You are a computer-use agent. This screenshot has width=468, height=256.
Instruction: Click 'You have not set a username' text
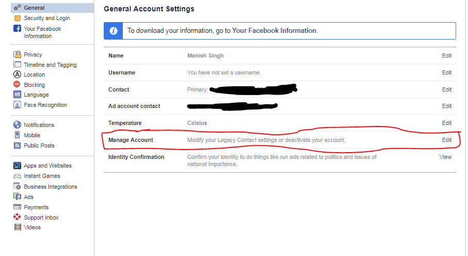[x=224, y=72]
